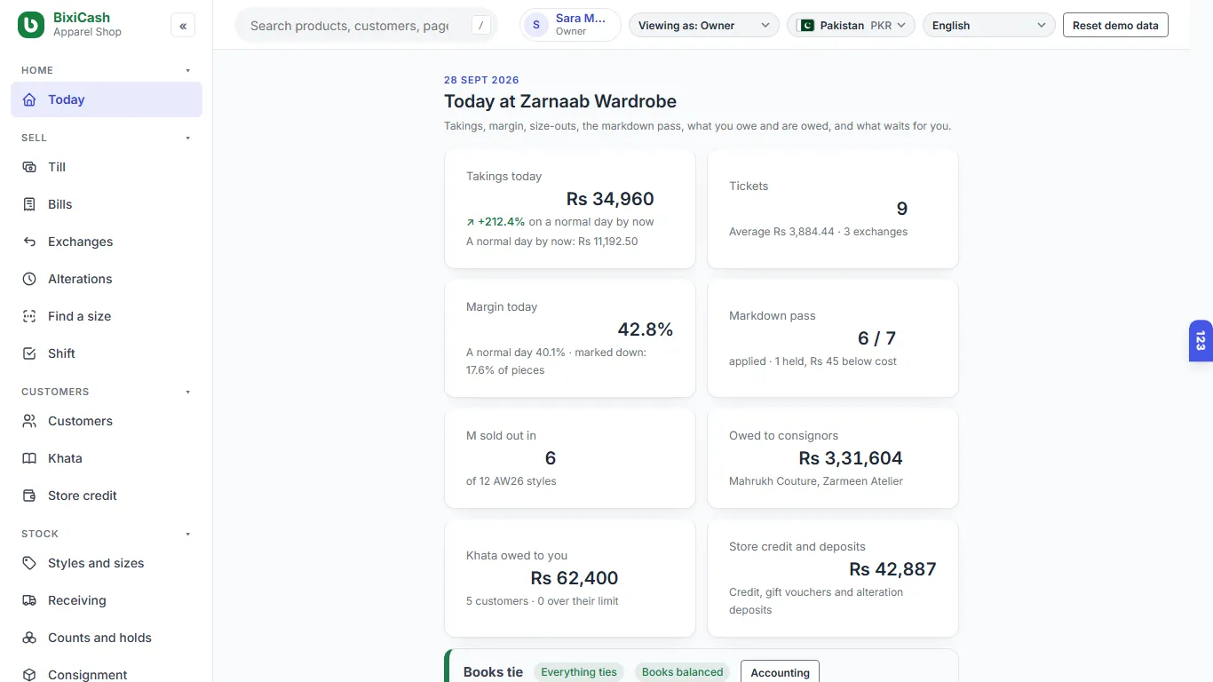This screenshot has width=1213, height=682.
Task: Collapse the CUSTOMERS section arrow
Action: point(187,392)
